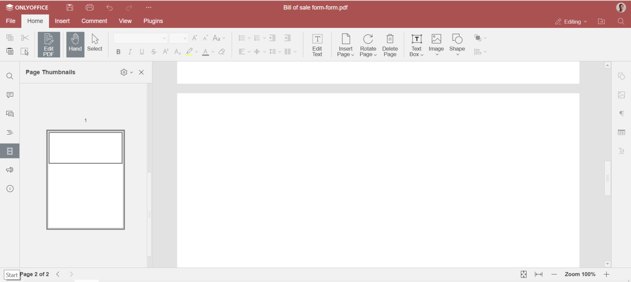631x282 pixels.
Task: Open the Chat panel in left sidebar
Action: (x=10, y=114)
